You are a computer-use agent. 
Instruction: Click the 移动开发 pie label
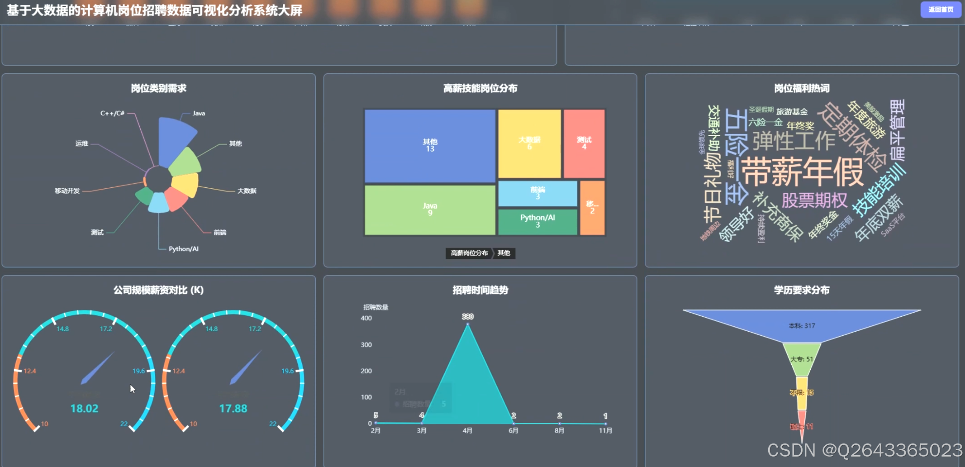(67, 191)
